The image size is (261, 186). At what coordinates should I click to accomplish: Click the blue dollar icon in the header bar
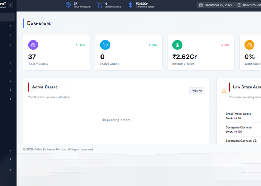coord(130,5)
